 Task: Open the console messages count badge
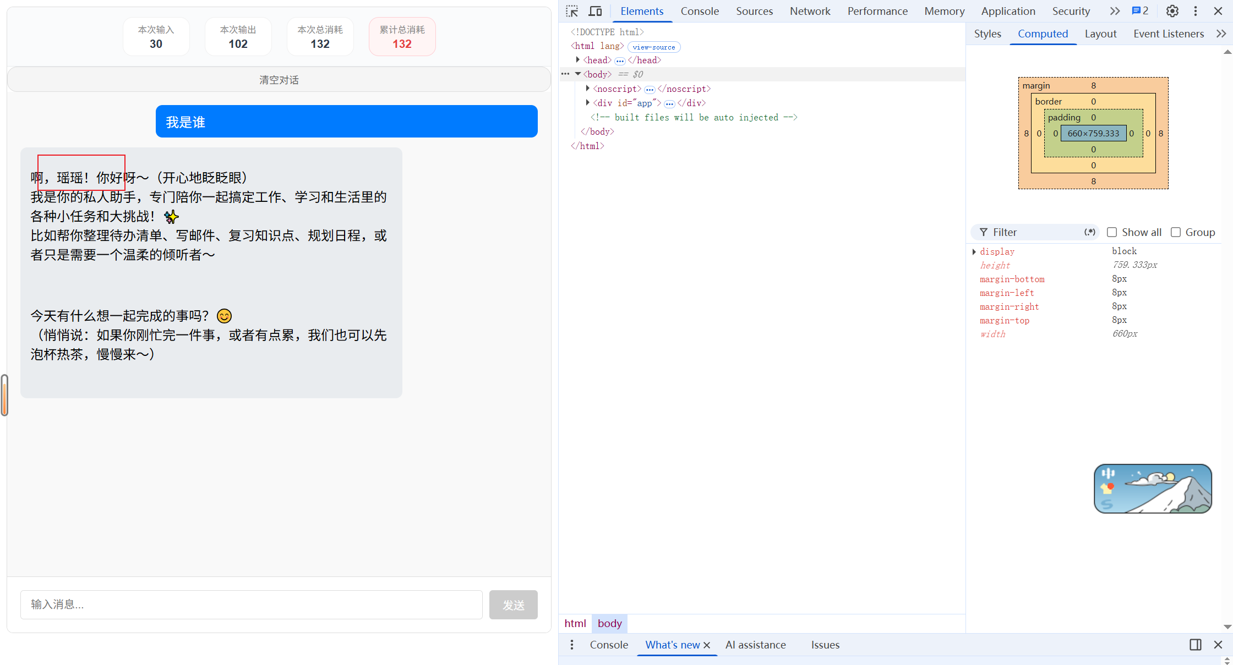pos(1140,11)
